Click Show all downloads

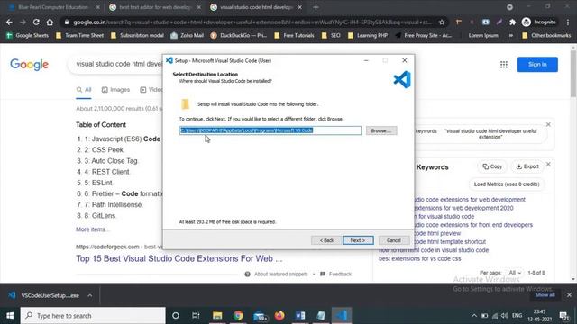545,295
